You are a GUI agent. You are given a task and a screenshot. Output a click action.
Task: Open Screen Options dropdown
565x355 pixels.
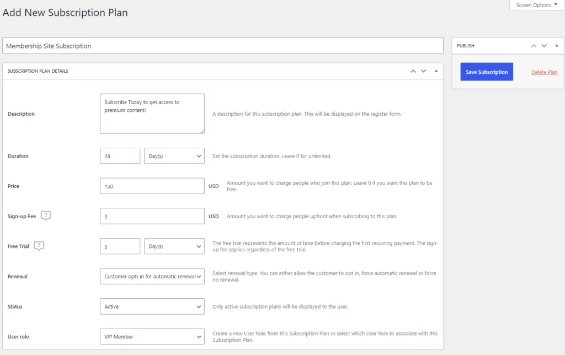[536, 5]
